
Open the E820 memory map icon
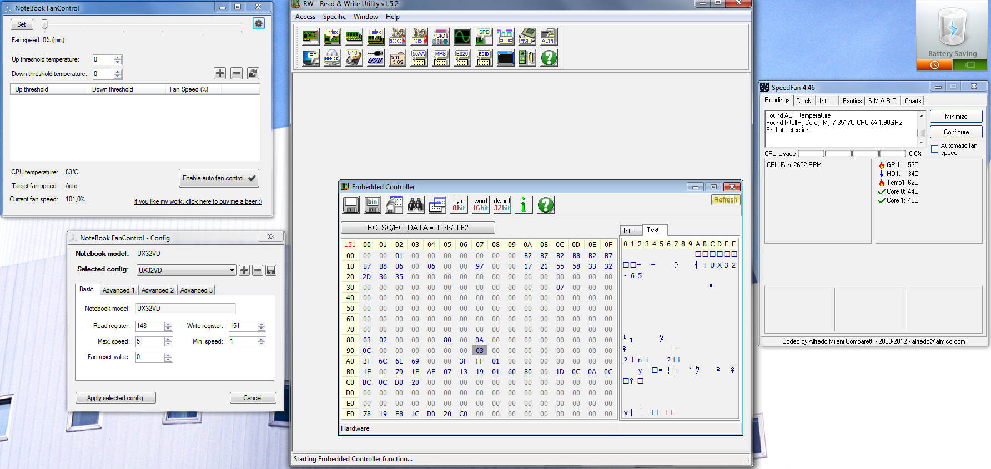(462, 58)
